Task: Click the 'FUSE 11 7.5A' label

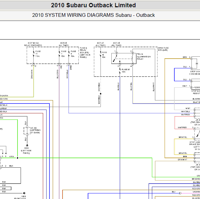Action: (38, 54)
